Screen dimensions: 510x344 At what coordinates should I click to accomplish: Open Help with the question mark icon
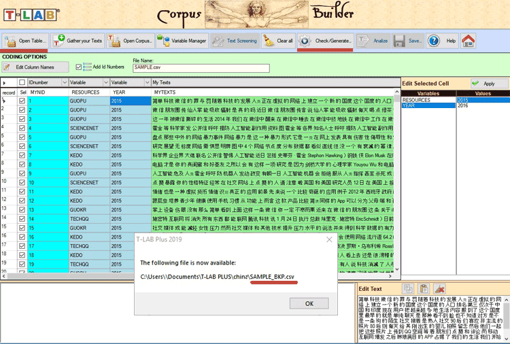point(443,41)
